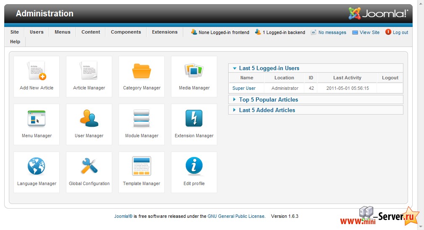
Task: Click the Log out link text
Action: point(400,32)
